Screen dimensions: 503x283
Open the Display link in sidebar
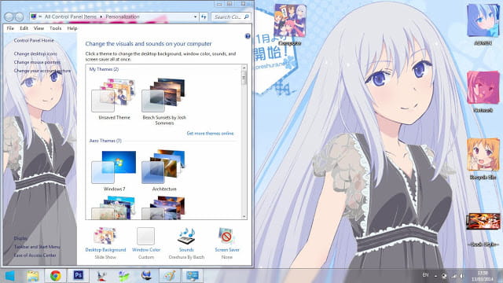pyautogui.click(x=20, y=238)
